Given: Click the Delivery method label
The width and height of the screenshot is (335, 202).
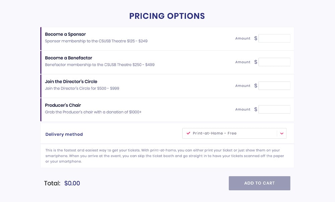Looking at the screenshot, I should tap(64, 134).
